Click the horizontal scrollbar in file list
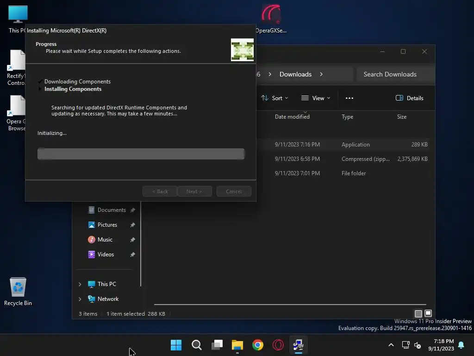The image size is (474, 356). point(290,304)
